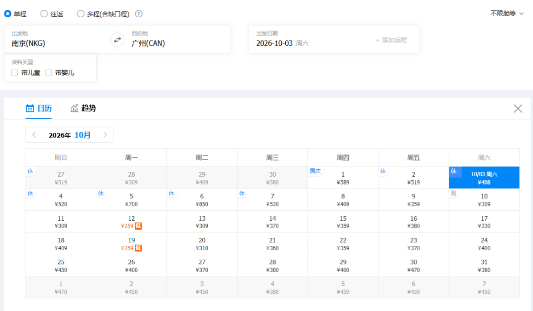Choose October 8 priced ¥409
Screen dimensions: 533x311
pyautogui.click(x=343, y=200)
